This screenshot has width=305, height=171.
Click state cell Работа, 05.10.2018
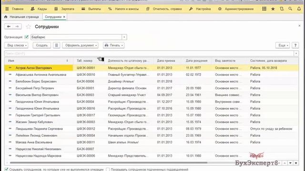[264, 68]
